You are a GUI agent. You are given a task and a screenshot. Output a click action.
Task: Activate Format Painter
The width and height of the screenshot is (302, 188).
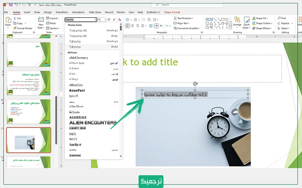click(23, 28)
